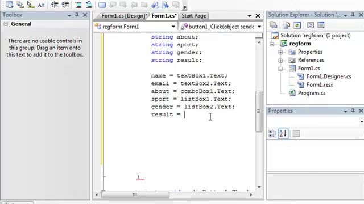Select the Properties folder in Solution Explorer
Screen dimensions: 364x204
click(310, 52)
